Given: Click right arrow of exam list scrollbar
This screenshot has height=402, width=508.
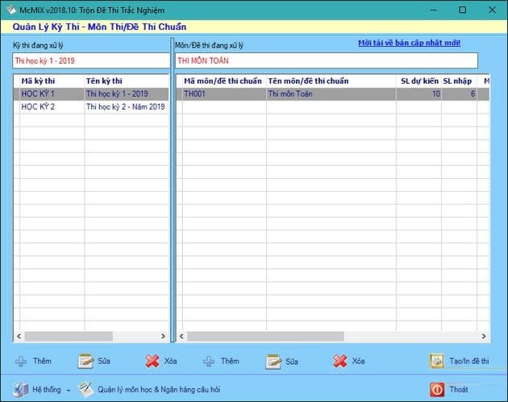Looking at the screenshot, I should [163, 336].
